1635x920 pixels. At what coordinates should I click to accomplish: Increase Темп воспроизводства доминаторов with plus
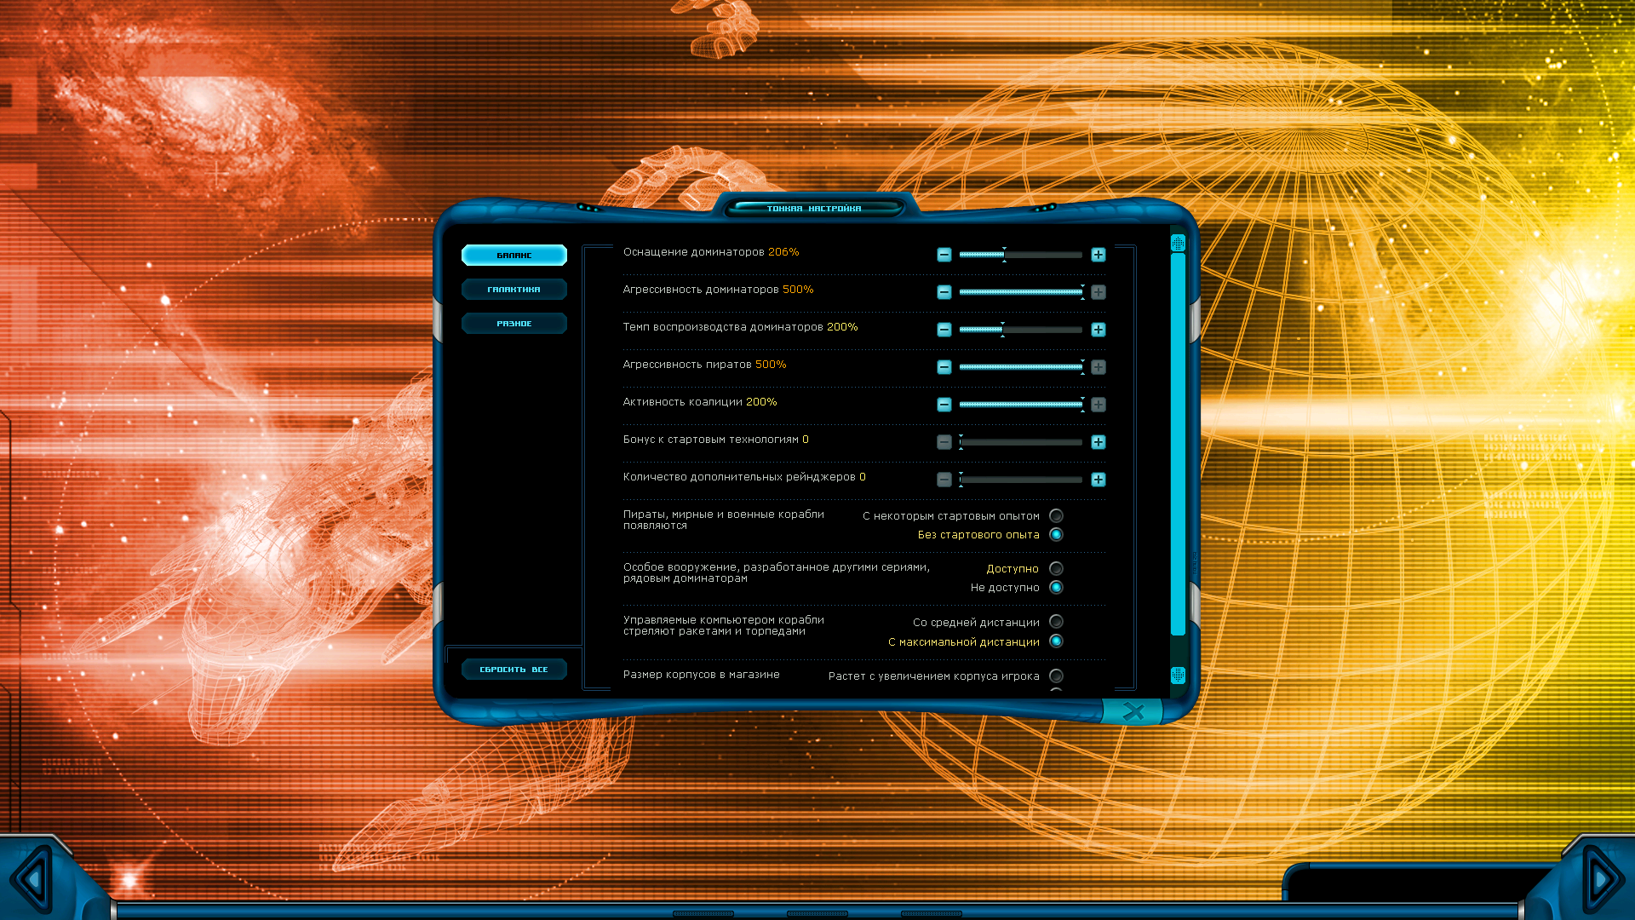pyautogui.click(x=1099, y=330)
